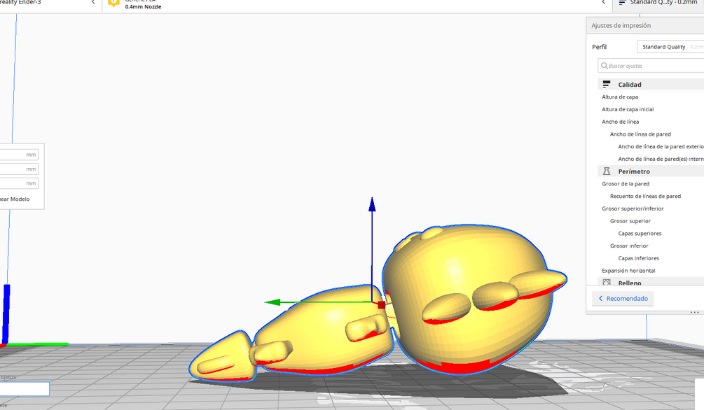Image resolution: width=704 pixels, height=410 pixels.
Task: Click the Ancho de línea setting
Action: (x=620, y=122)
